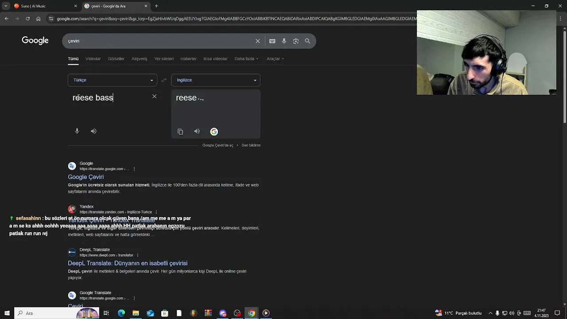Open more options for the Google Translate result

(x=134, y=298)
